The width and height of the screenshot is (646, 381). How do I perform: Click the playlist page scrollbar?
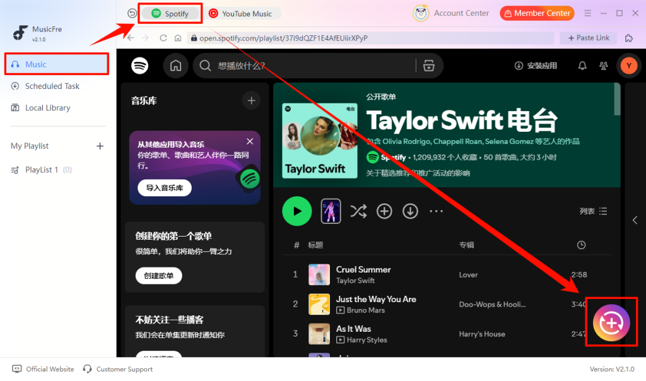(617, 99)
